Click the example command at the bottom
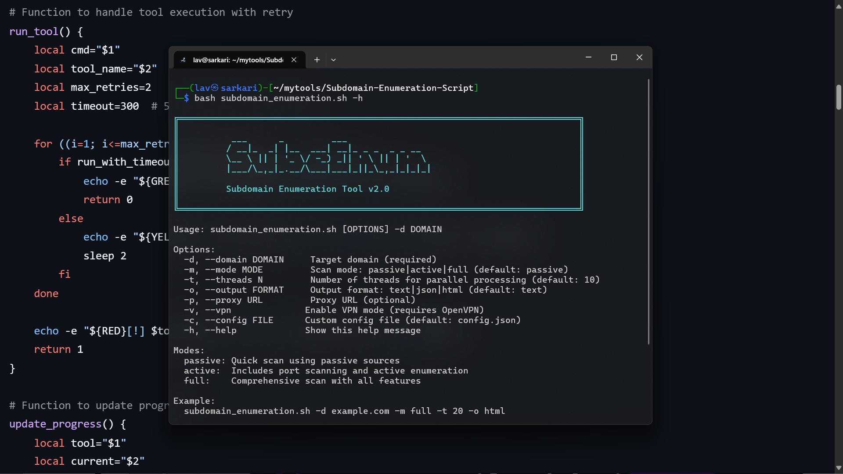 coord(345,411)
